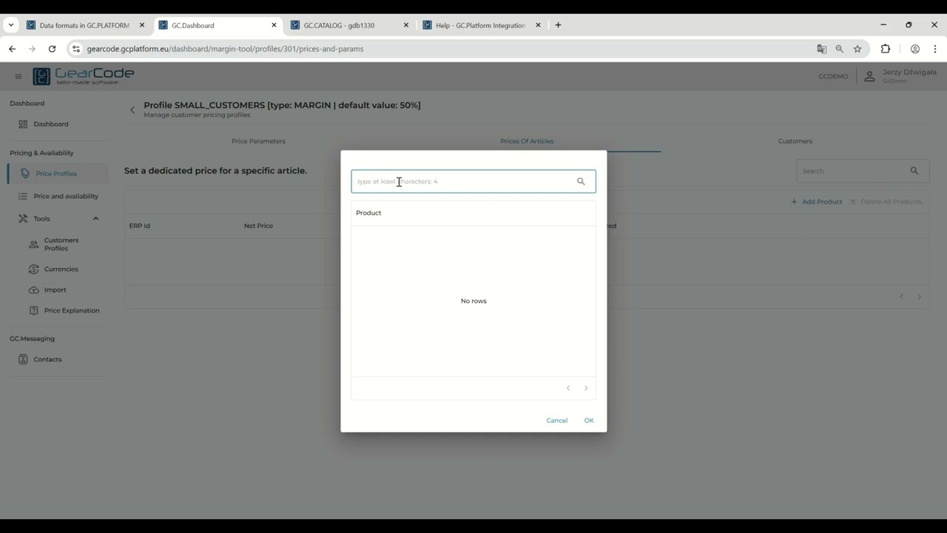Click the browser address bar URL
Viewport: 947px width, 533px height.
point(225,49)
